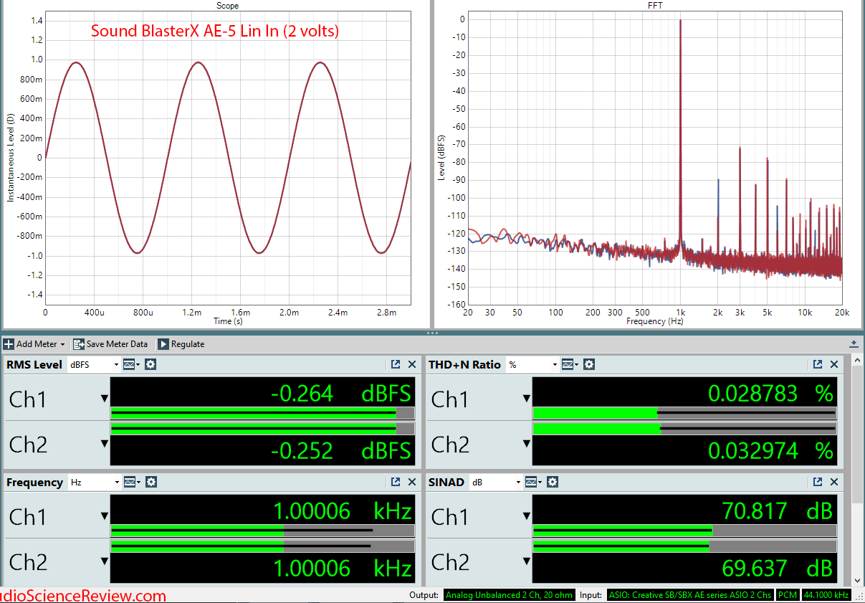Viewport: 865px width, 603px height.
Task: Click the RMS Level meter title
Action: click(x=34, y=364)
